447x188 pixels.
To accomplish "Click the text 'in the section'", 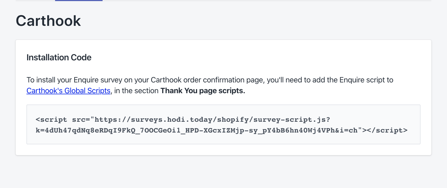I will coord(136,91).
